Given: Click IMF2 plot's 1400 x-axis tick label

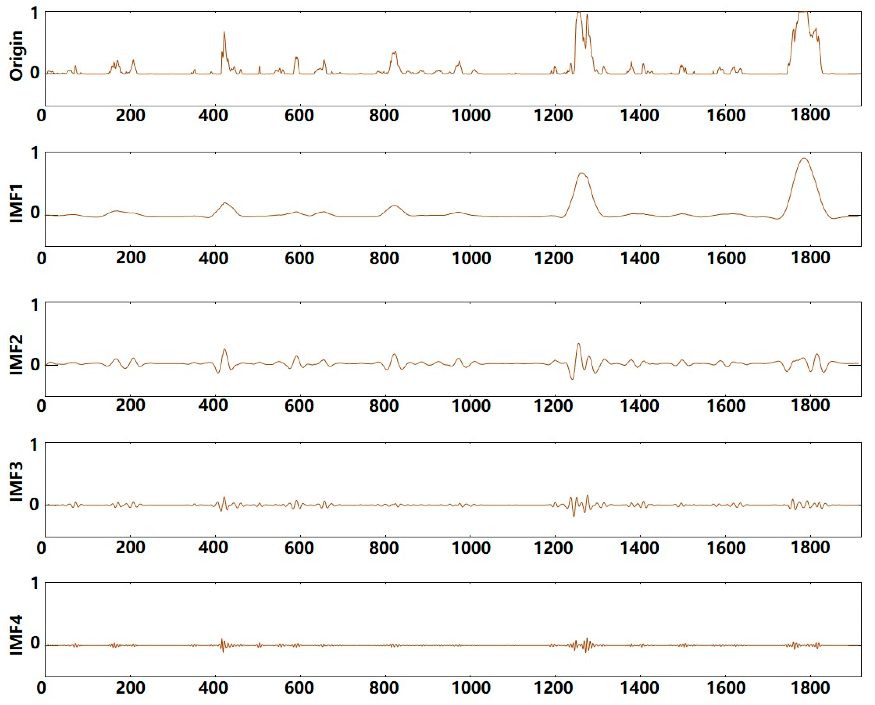Looking at the screenshot, I should [x=640, y=405].
